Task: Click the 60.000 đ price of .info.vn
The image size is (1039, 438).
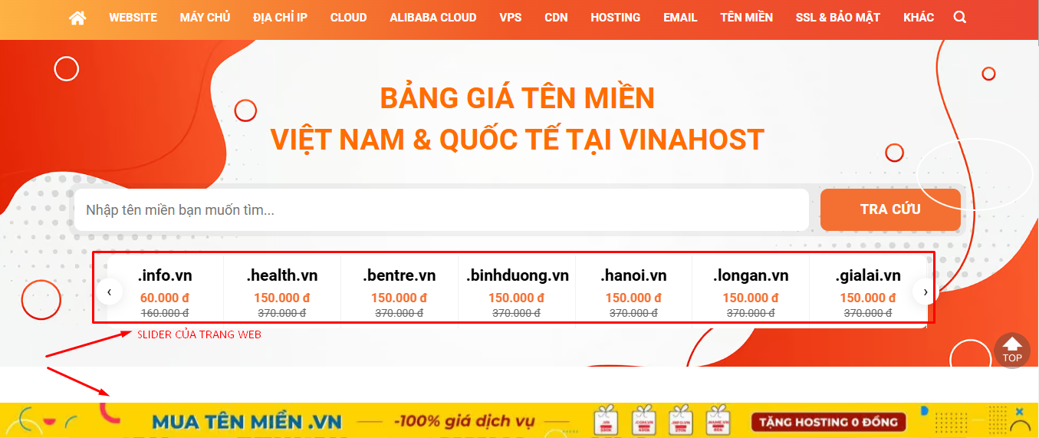Action: click(x=165, y=298)
